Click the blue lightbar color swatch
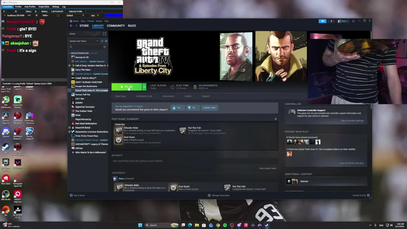Screen dimensions: 407x229 114,15
